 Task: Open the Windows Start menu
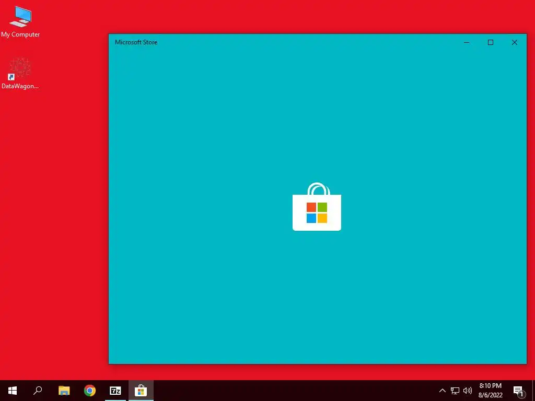tap(13, 391)
